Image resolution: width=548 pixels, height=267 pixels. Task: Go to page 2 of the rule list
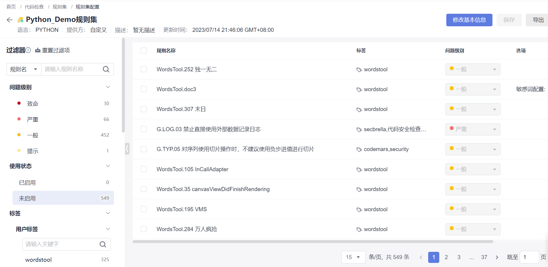(x=446, y=257)
